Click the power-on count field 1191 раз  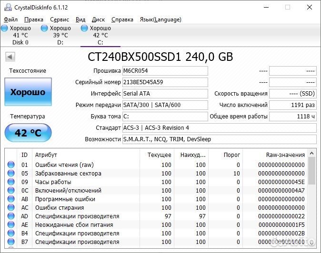(293, 105)
